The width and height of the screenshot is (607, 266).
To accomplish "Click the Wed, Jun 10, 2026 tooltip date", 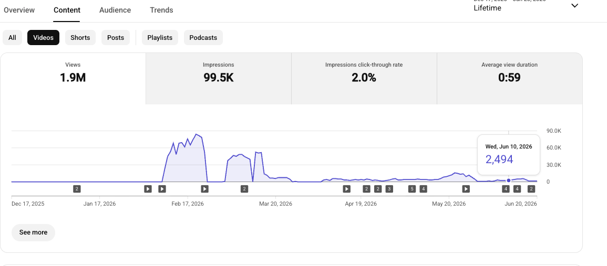I will pyautogui.click(x=509, y=146).
